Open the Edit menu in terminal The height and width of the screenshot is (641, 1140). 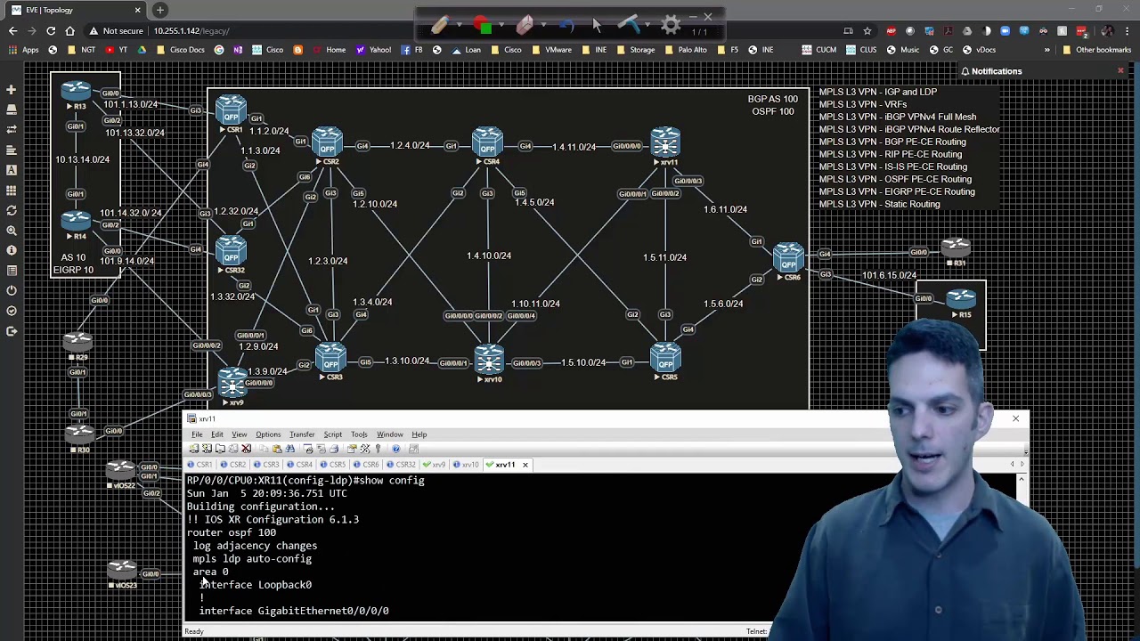(217, 434)
